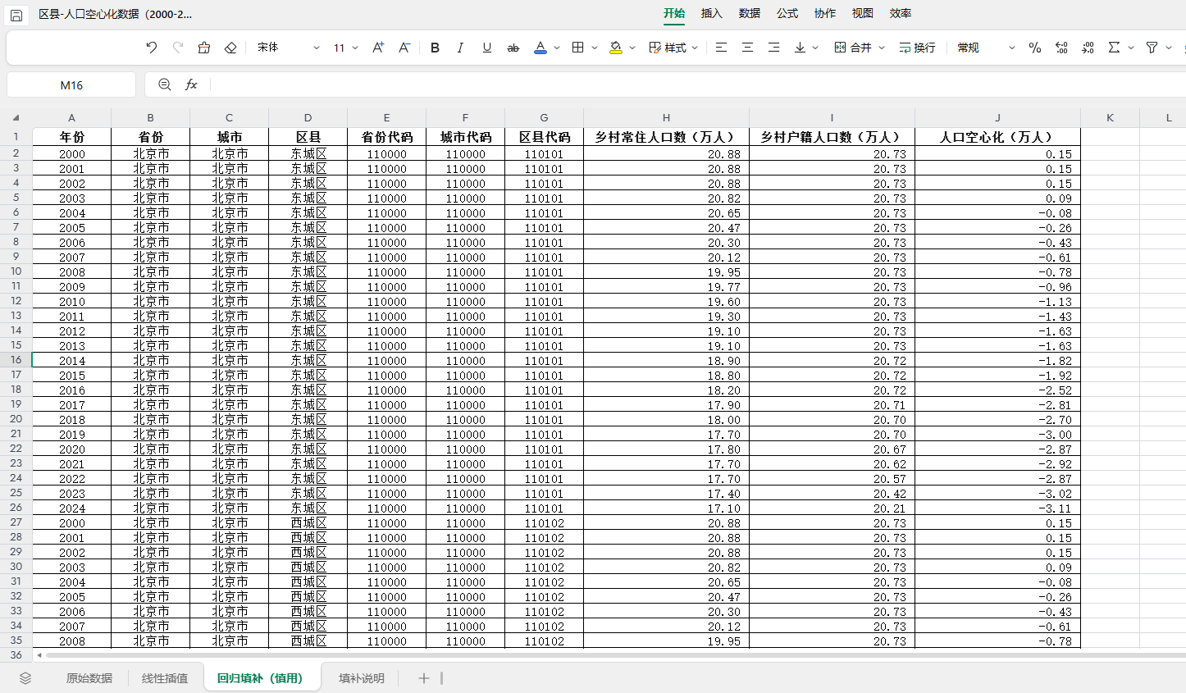
Task: Open the font color swatch
Action: (x=539, y=48)
